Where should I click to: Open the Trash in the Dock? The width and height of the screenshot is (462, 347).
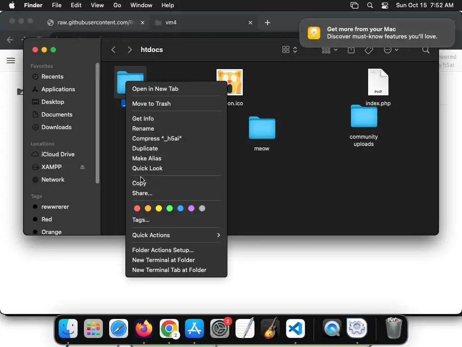tap(393, 328)
